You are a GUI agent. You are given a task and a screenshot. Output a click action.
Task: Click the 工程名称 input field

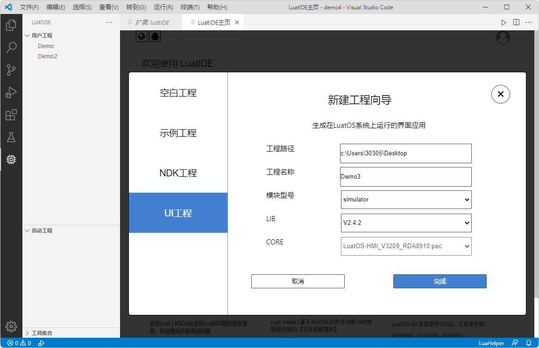coord(405,177)
